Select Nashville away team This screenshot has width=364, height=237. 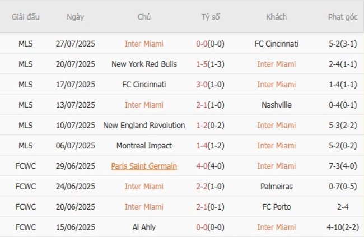(276, 105)
